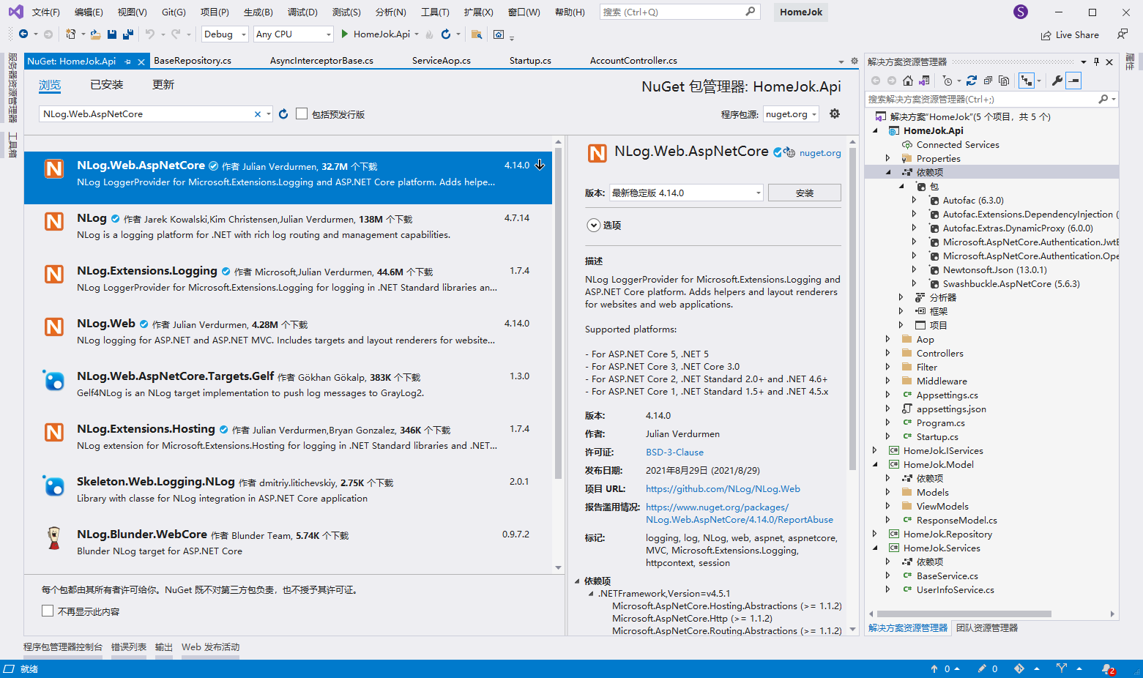Expand the Options section chevron
This screenshot has height=678, width=1143.
594,226
